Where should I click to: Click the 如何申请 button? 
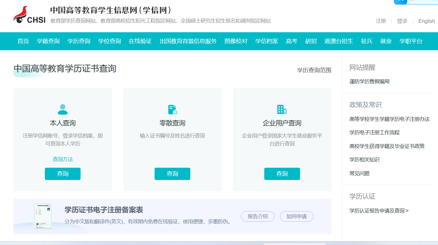pyautogui.click(x=297, y=216)
